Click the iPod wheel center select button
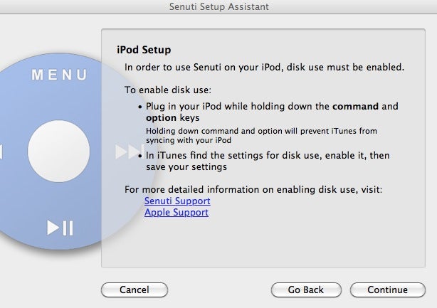This screenshot has height=308, width=437. coord(59,150)
